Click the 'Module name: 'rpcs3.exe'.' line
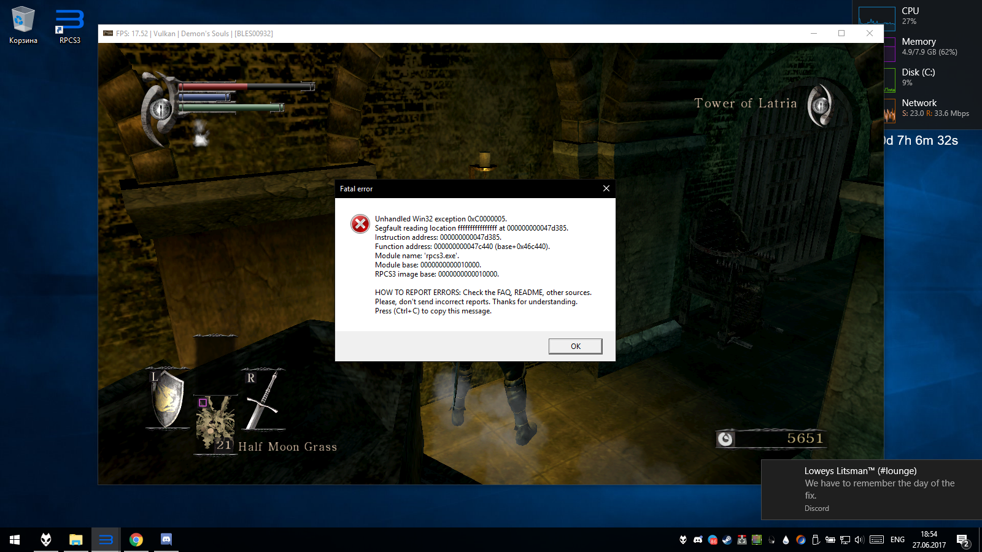Image resolution: width=982 pixels, height=552 pixels. click(x=417, y=256)
